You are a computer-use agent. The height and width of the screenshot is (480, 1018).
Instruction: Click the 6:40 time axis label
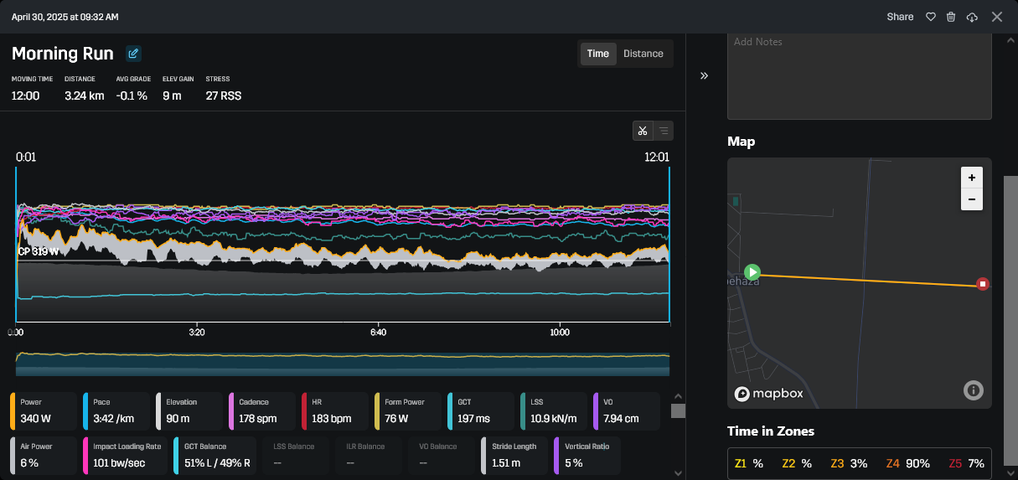coord(378,333)
